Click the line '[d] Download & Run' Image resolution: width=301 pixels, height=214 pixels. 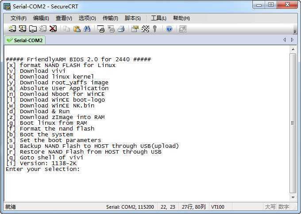(x=38, y=111)
